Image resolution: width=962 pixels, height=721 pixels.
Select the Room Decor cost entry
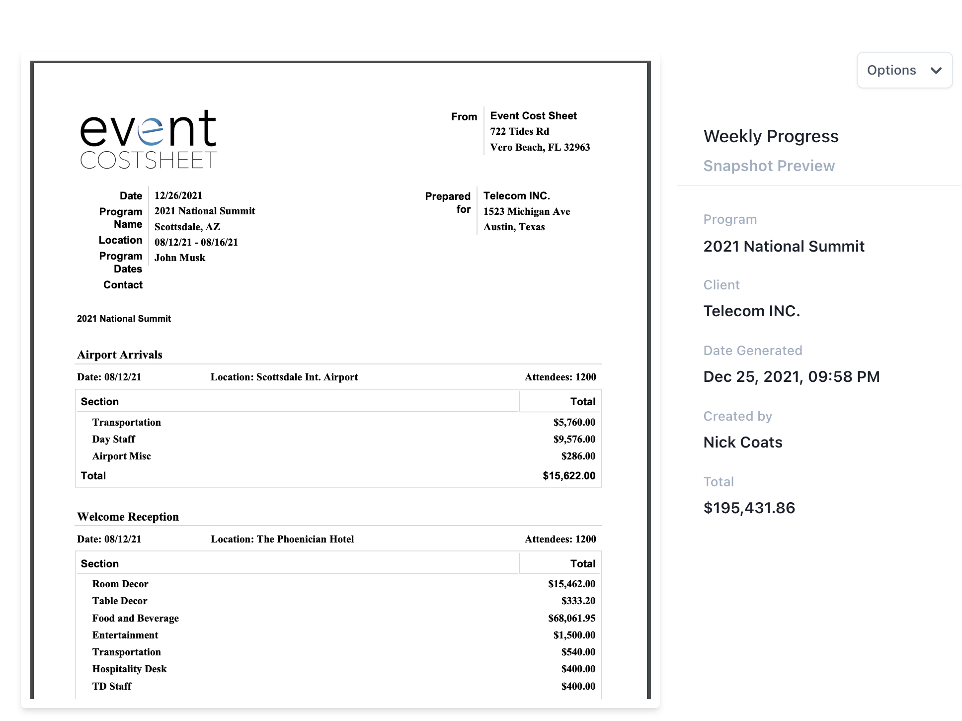click(x=120, y=584)
